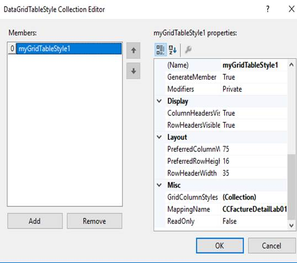The width and height of the screenshot is (297, 263).
Task: Select myGridTableStyle1 in Members list
Action: [x=69, y=49]
